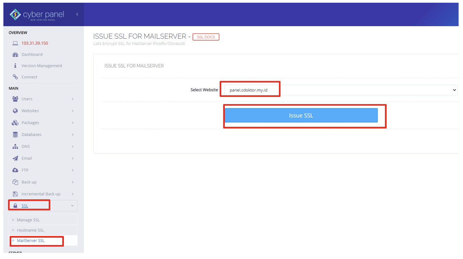Click the server IP address 103.31.39.150
Screen dimensions: 463x259
coord(35,43)
